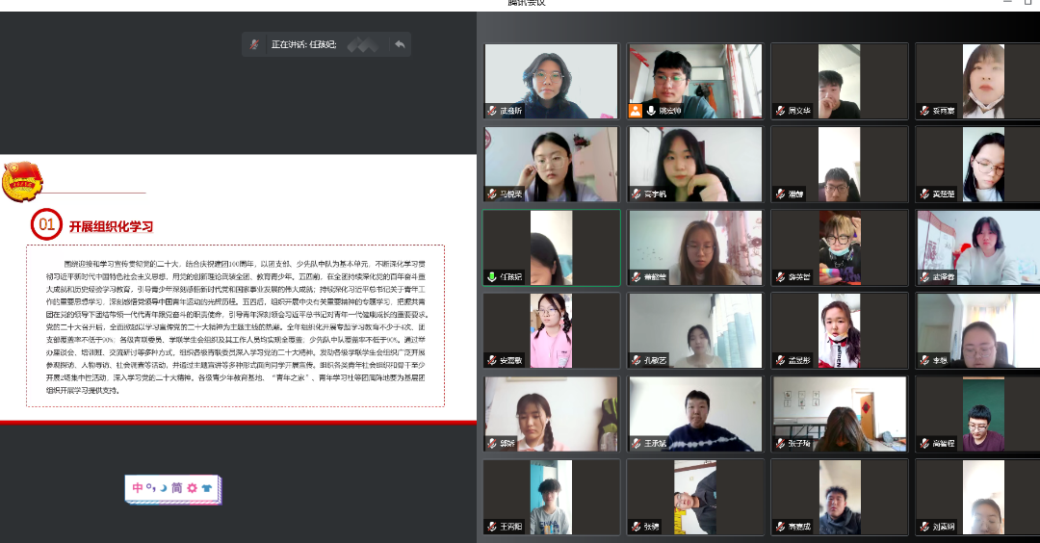
Task: Toggle the 中 Chinese/English input mode
Action: [x=138, y=488]
